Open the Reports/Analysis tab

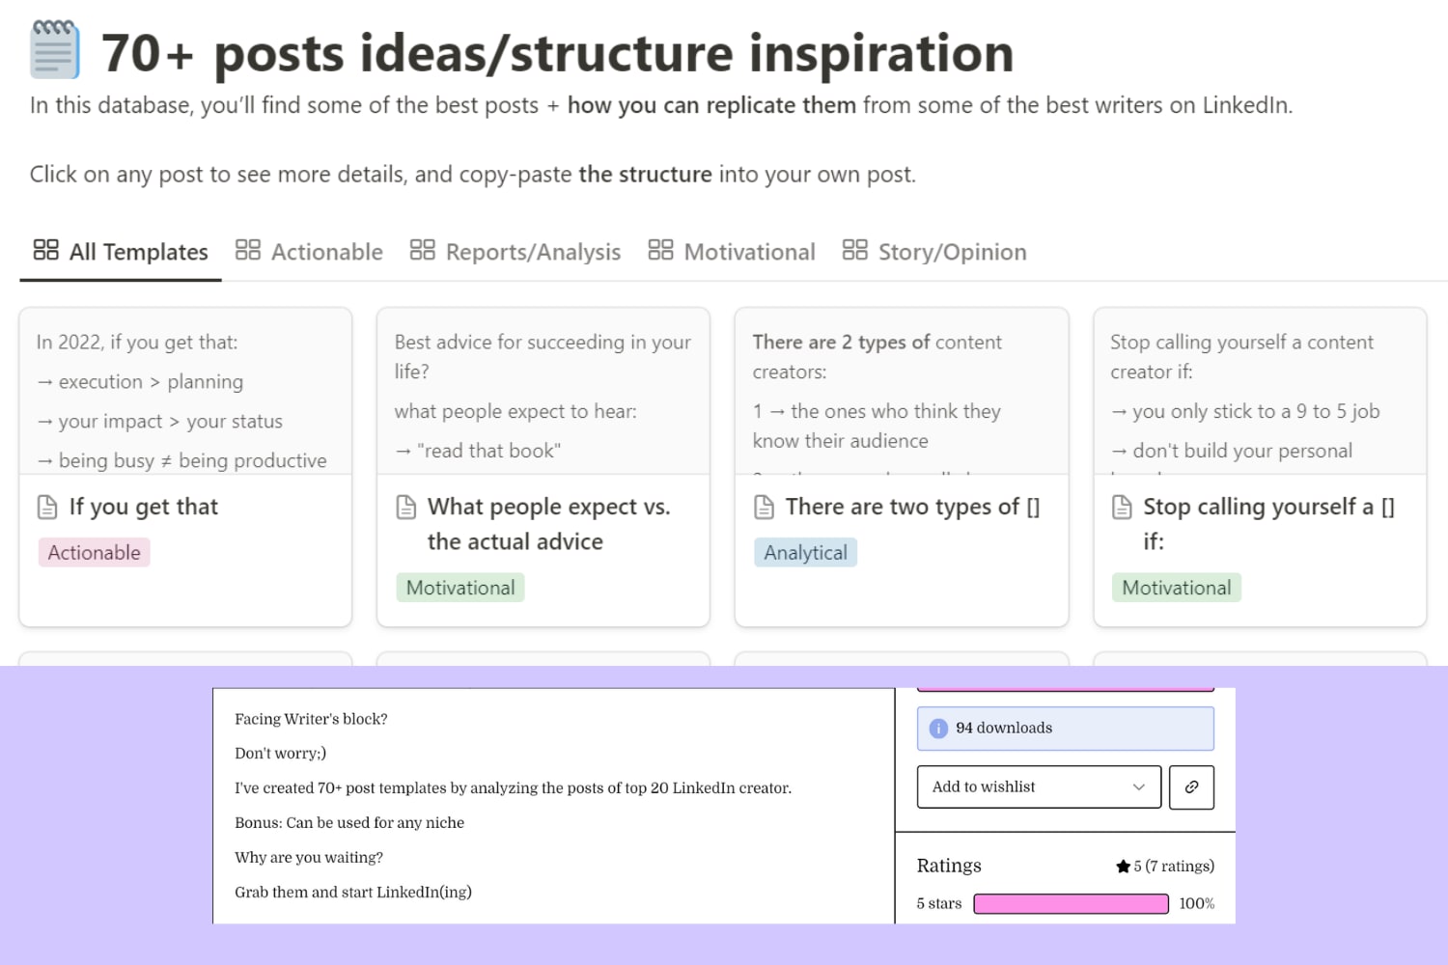point(515,252)
